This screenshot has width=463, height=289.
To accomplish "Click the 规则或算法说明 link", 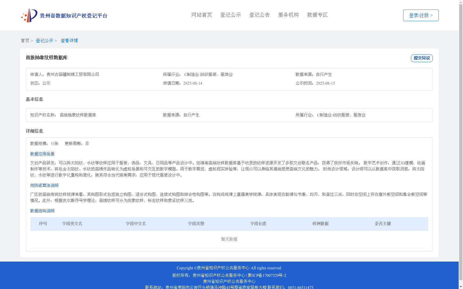I will (44, 185).
